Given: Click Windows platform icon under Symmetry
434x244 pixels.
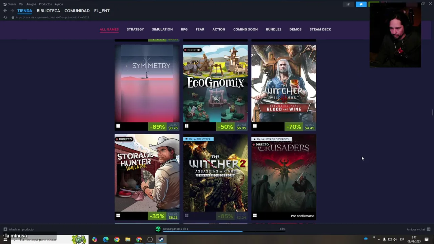Looking at the screenshot, I should [x=118, y=126].
